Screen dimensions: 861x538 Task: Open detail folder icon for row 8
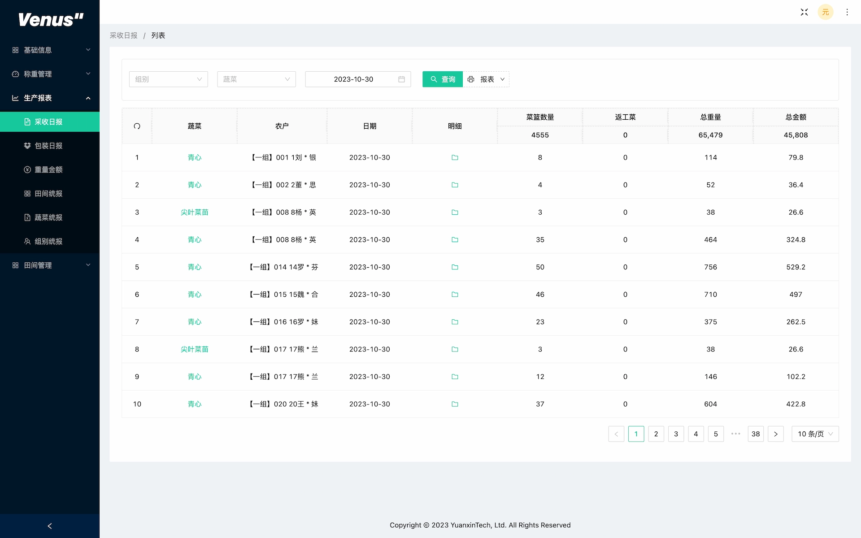455,349
